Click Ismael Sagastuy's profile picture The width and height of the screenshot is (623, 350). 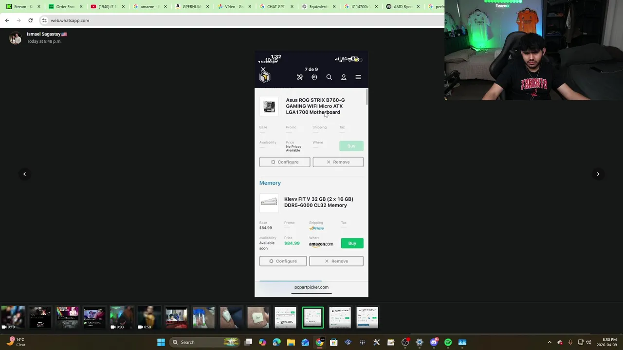[x=16, y=38]
